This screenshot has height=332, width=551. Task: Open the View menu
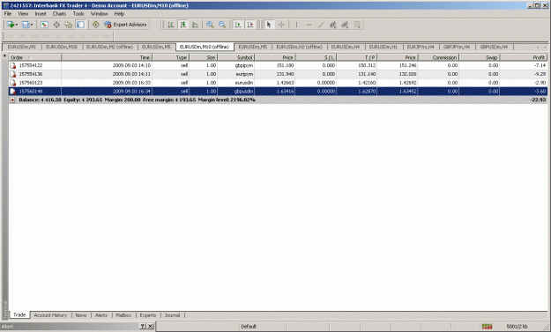[23, 14]
